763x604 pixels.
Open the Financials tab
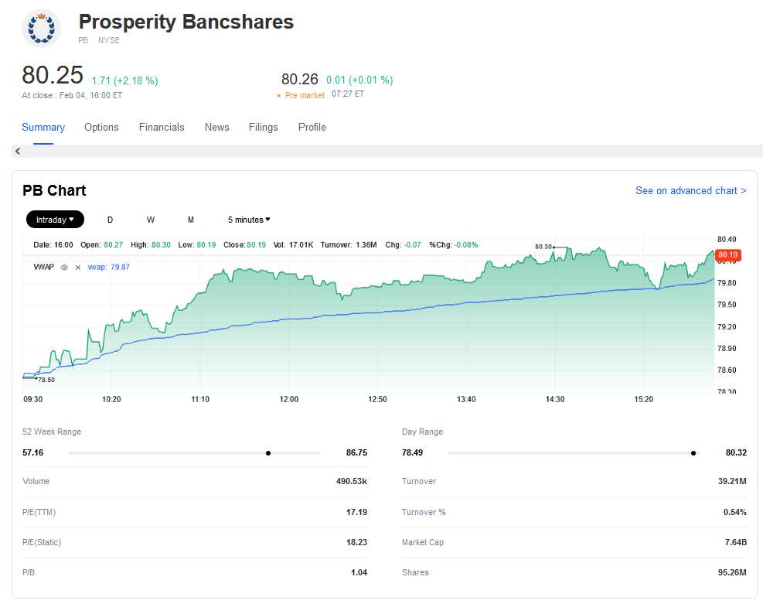[162, 127]
